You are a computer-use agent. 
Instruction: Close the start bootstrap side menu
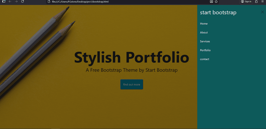(x=262, y=12)
